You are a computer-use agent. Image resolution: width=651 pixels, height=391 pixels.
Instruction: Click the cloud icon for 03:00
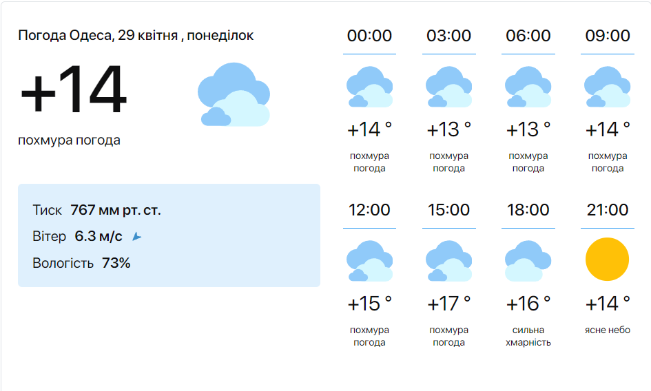[x=448, y=87]
